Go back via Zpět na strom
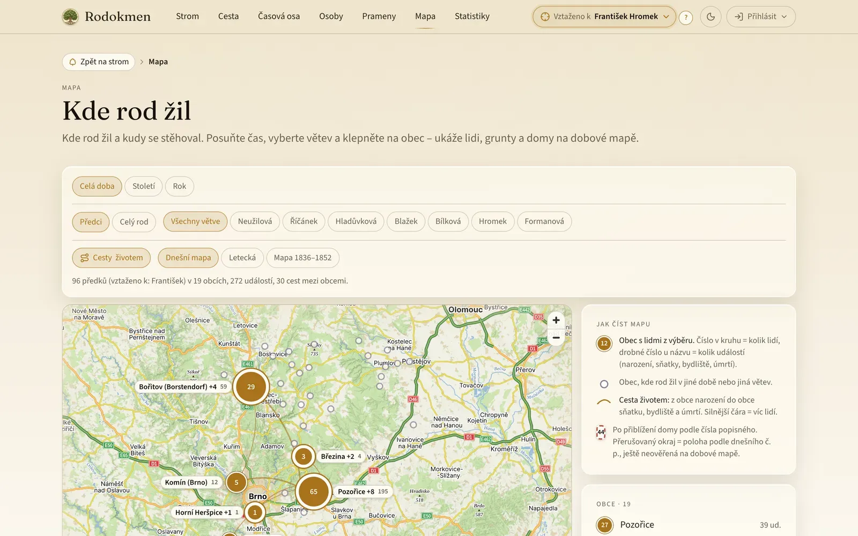Screen dimensions: 858x536 (x=99, y=62)
